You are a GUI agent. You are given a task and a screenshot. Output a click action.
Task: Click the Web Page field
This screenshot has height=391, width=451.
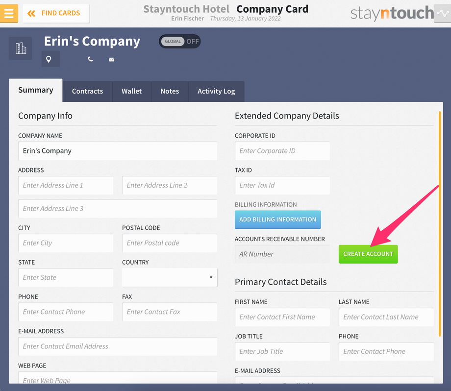tap(118, 378)
